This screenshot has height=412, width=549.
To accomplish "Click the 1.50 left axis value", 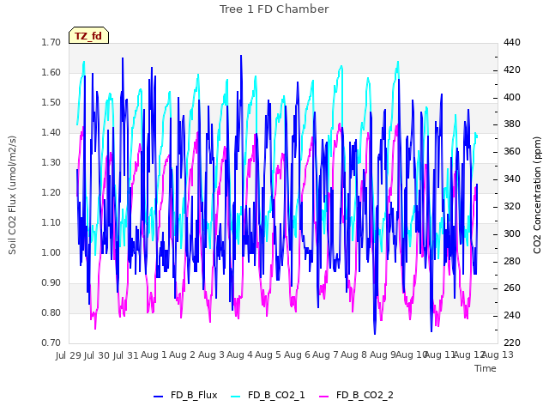I will (x=51, y=103).
